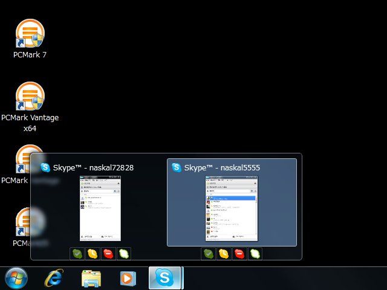This screenshot has width=387, height=290.
Task: Set naskal72828 status to Do Not Disturb
Action: tap(108, 254)
